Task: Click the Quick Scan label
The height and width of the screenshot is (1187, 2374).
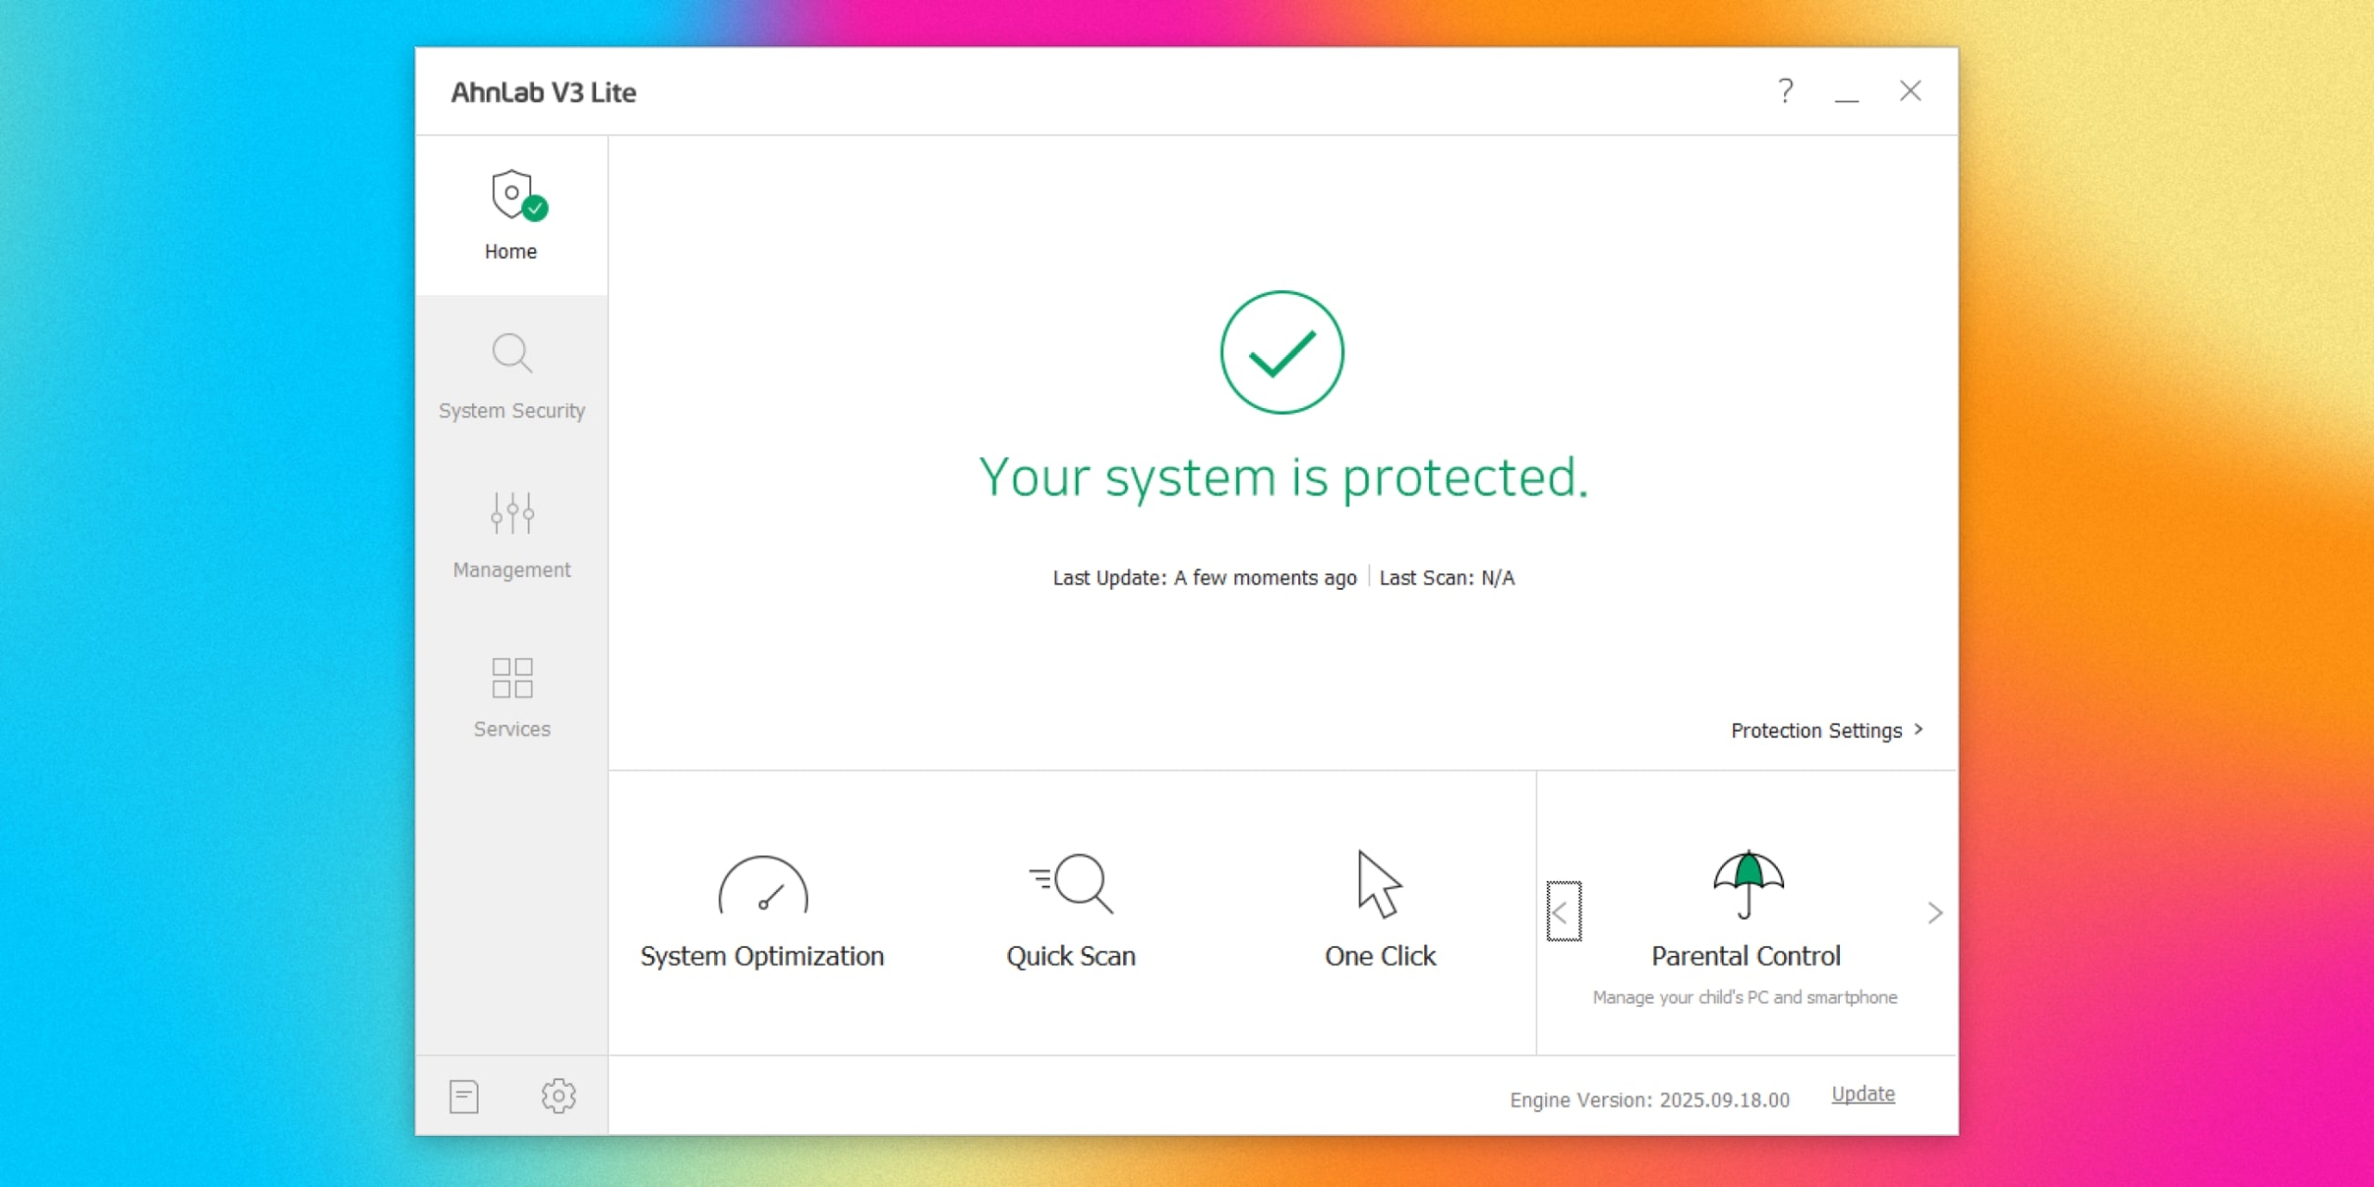Action: pos(1071,956)
